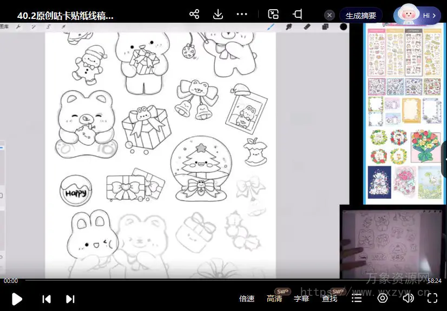
Task: Open the 倍速 playback speed menu
Action: tap(247, 299)
